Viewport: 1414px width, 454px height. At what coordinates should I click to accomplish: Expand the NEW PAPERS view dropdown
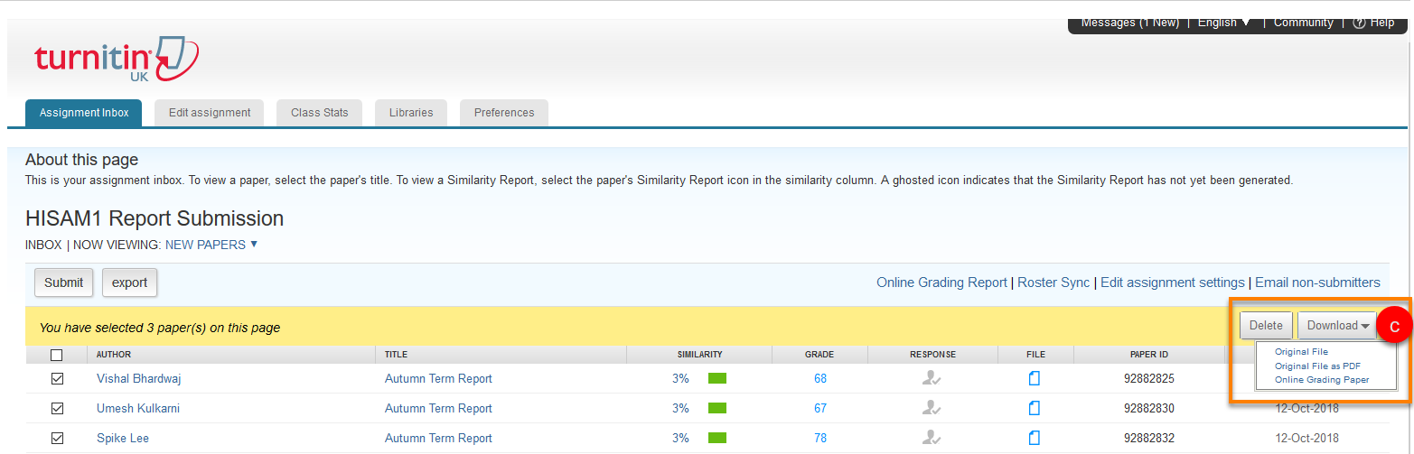pos(211,245)
